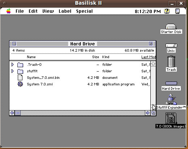Select the System_7.0.smi.bin document icon
Image resolution: width=188 pixels, height=149 pixels.
[20, 77]
